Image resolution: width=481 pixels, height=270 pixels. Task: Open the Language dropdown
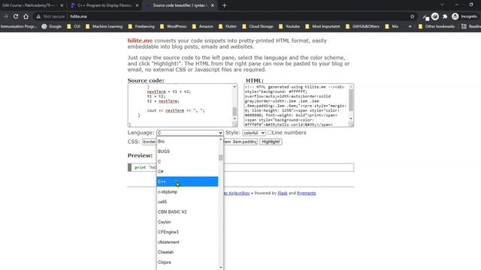[x=189, y=133]
